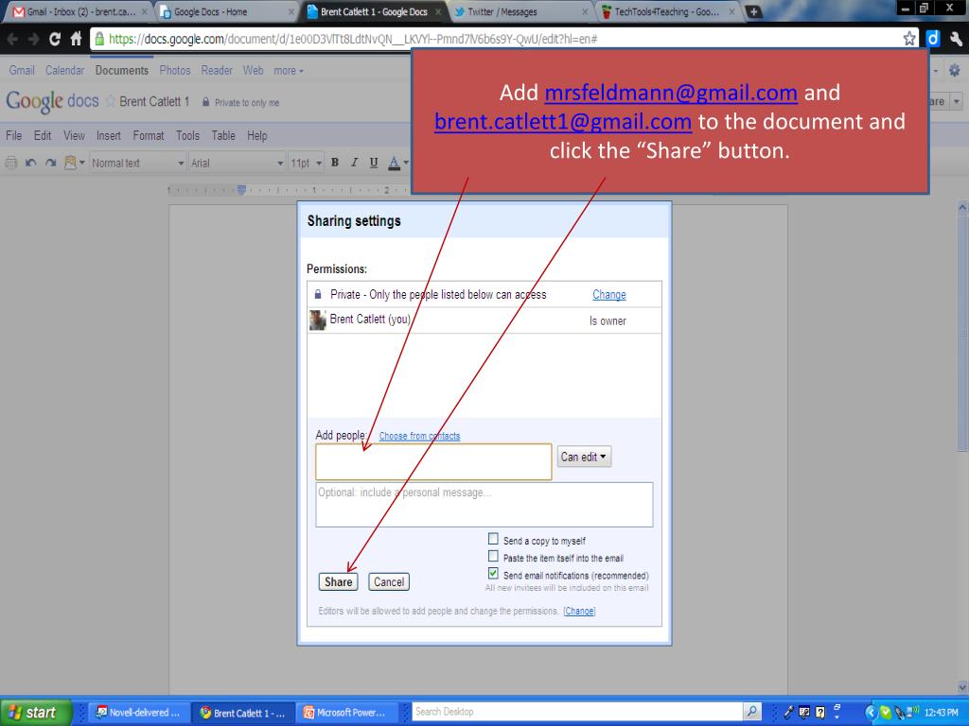Click the Share button in dialog
The image size is (969, 726).
pyautogui.click(x=338, y=581)
